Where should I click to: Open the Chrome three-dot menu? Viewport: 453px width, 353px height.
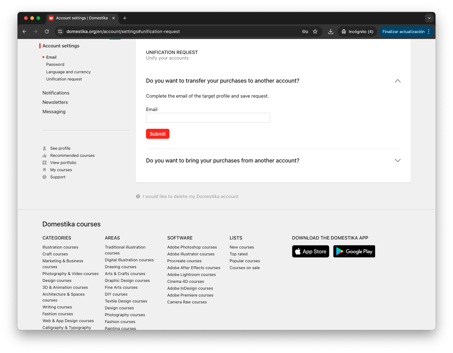(429, 31)
